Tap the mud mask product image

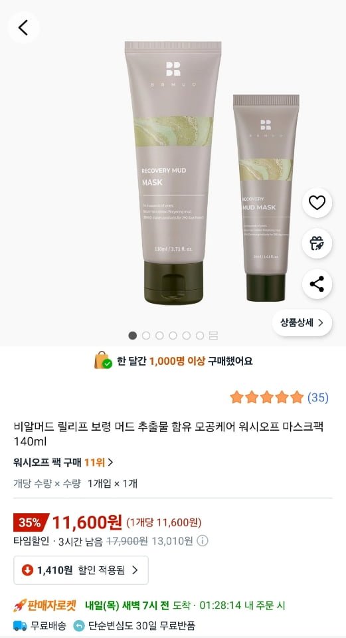(x=173, y=173)
